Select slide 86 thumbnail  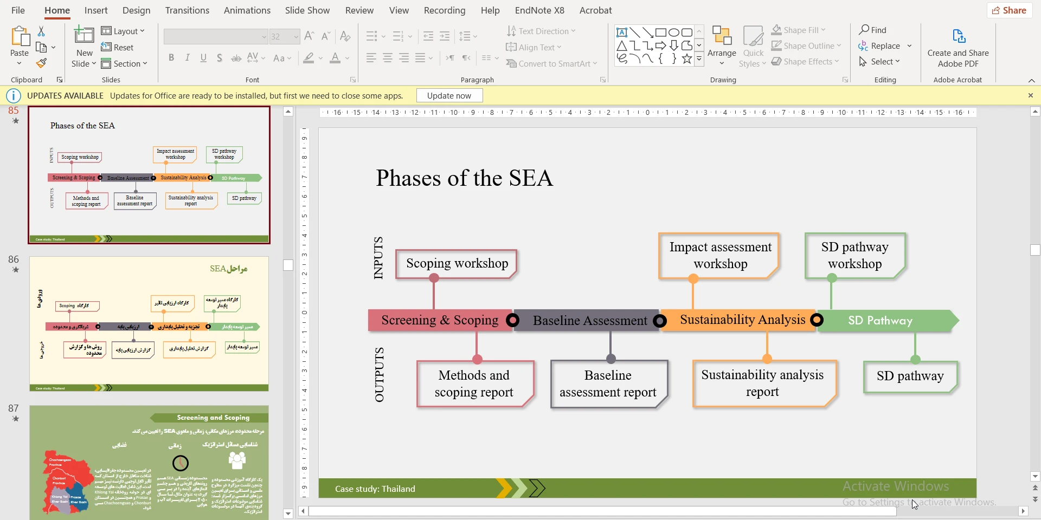(149, 323)
